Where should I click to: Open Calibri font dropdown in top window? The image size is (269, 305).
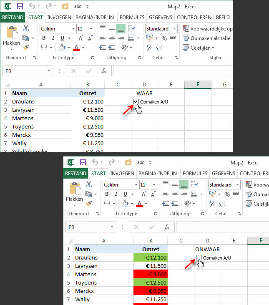pos(73,29)
